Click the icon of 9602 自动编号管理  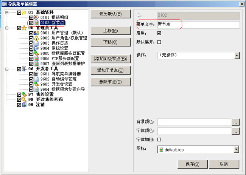pyautogui.click(x=36, y=79)
